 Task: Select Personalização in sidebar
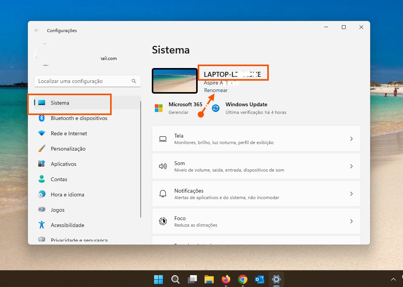pos(88,149)
